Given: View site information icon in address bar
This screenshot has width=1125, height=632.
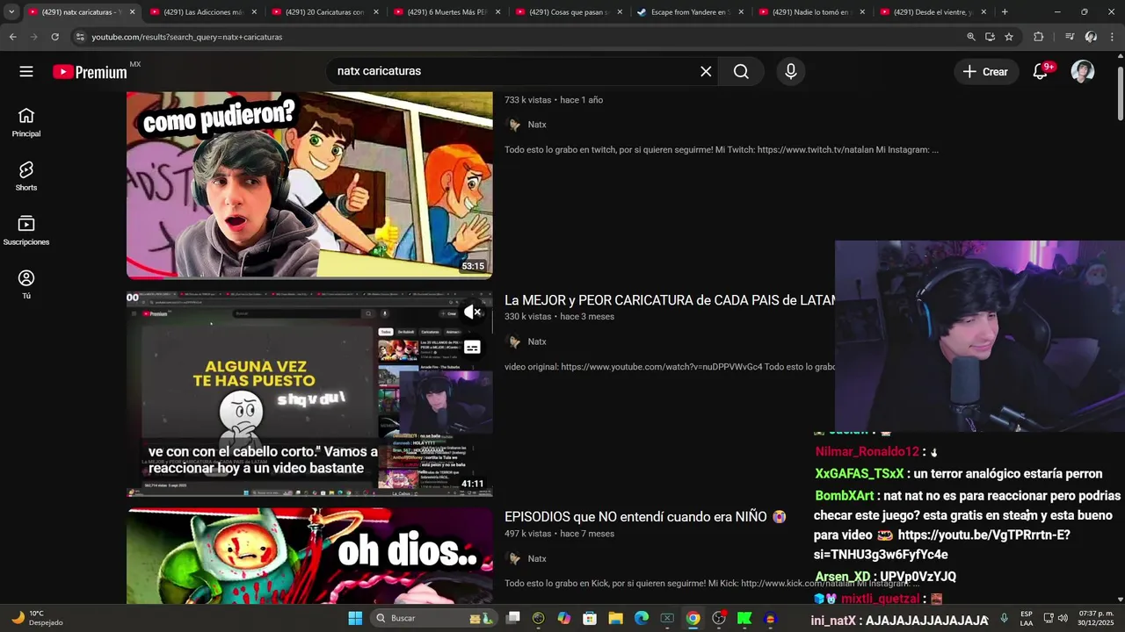Looking at the screenshot, I should (80, 37).
